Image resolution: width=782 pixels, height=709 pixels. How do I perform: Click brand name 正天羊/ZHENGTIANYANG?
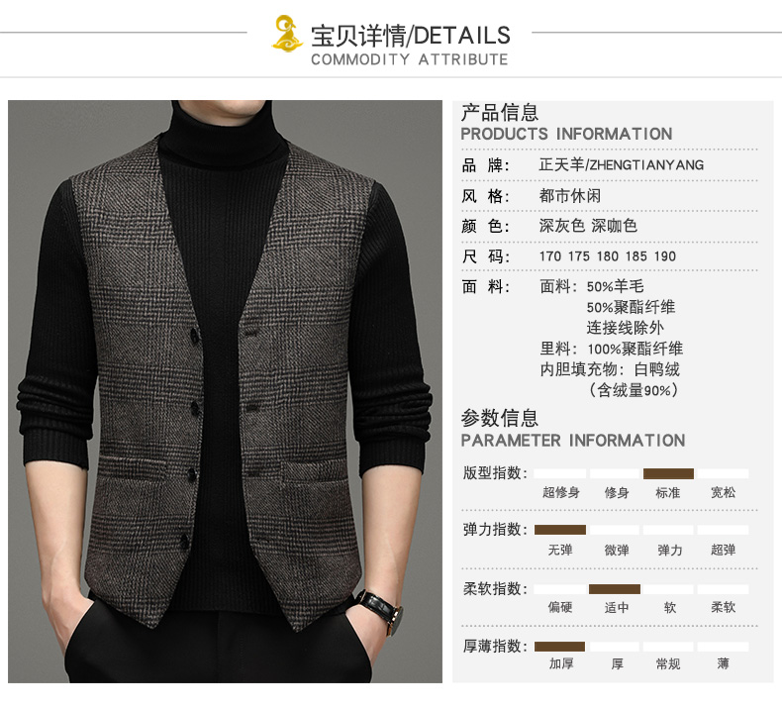point(622,164)
